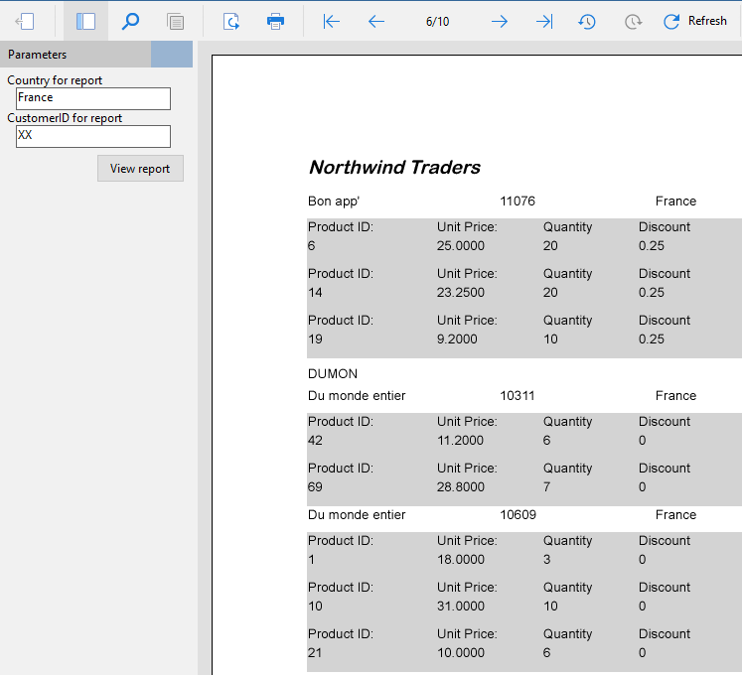Click unit price 11.2000

[x=460, y=441]
